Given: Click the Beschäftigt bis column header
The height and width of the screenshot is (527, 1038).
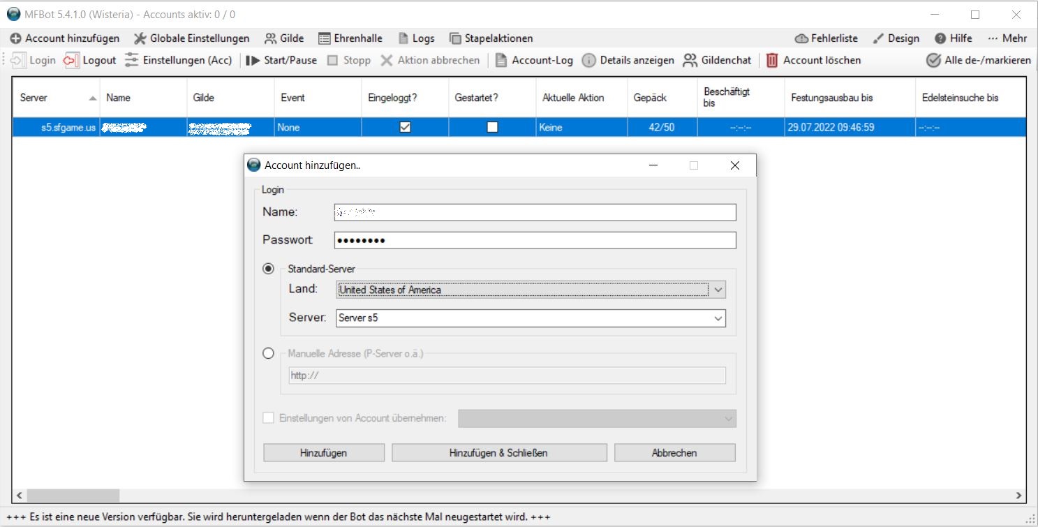Looking at the screenshot, I should point(741,98).
